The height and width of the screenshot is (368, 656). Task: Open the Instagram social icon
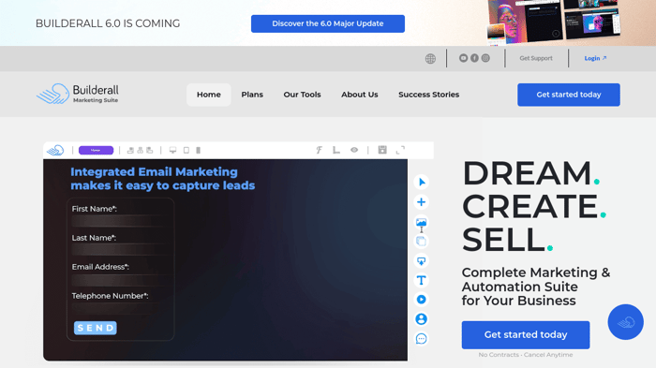click(485, 58)
